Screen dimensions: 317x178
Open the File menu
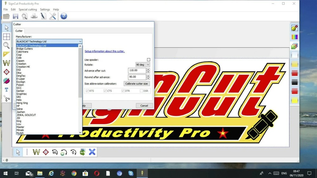[x=5, y=10]
